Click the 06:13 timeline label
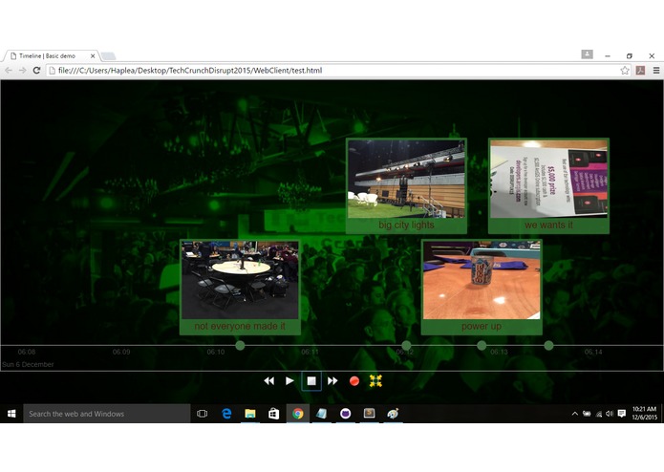Screen dimensions: 664x472 [499, 352]
